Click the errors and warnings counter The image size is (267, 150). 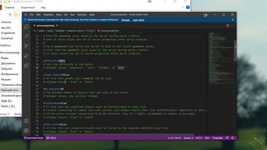pos(51,138)
